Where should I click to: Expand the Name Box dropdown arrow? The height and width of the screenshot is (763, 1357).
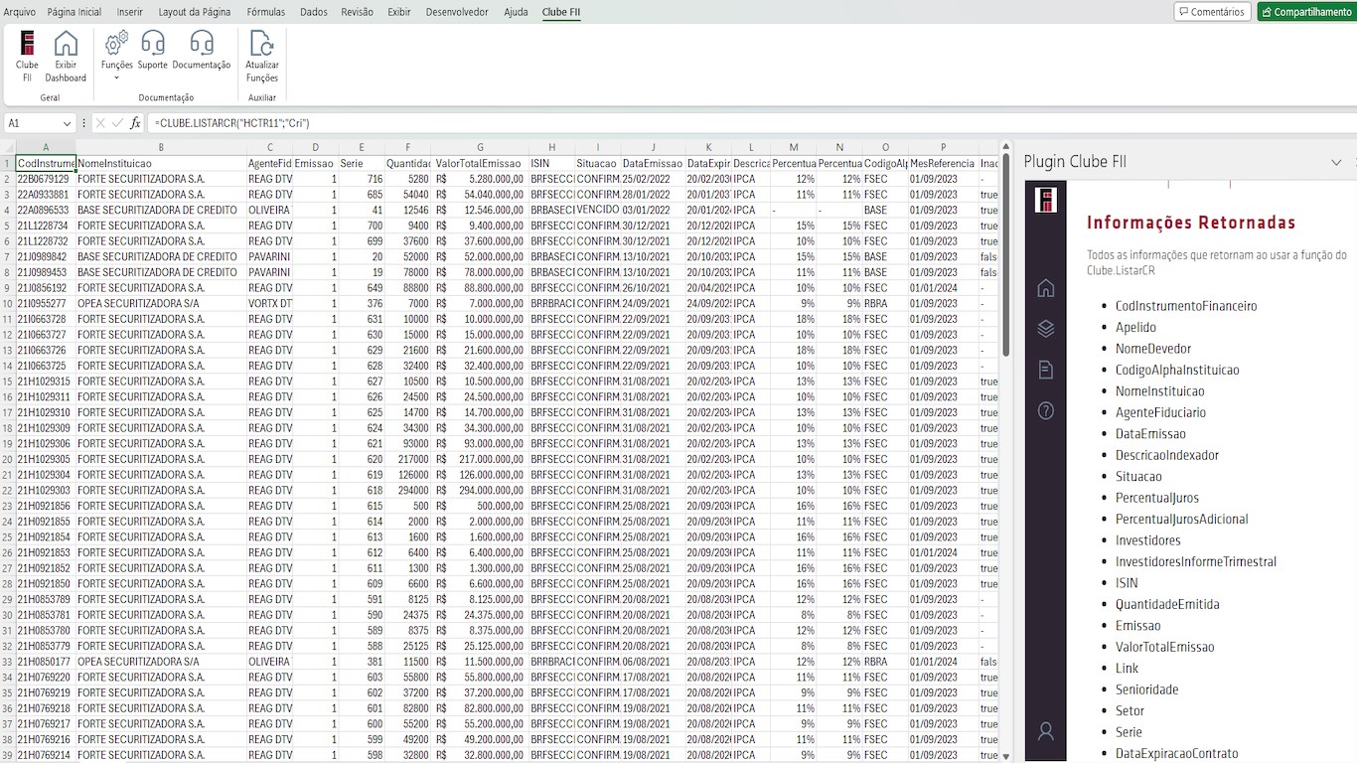(x=67, y=123)
